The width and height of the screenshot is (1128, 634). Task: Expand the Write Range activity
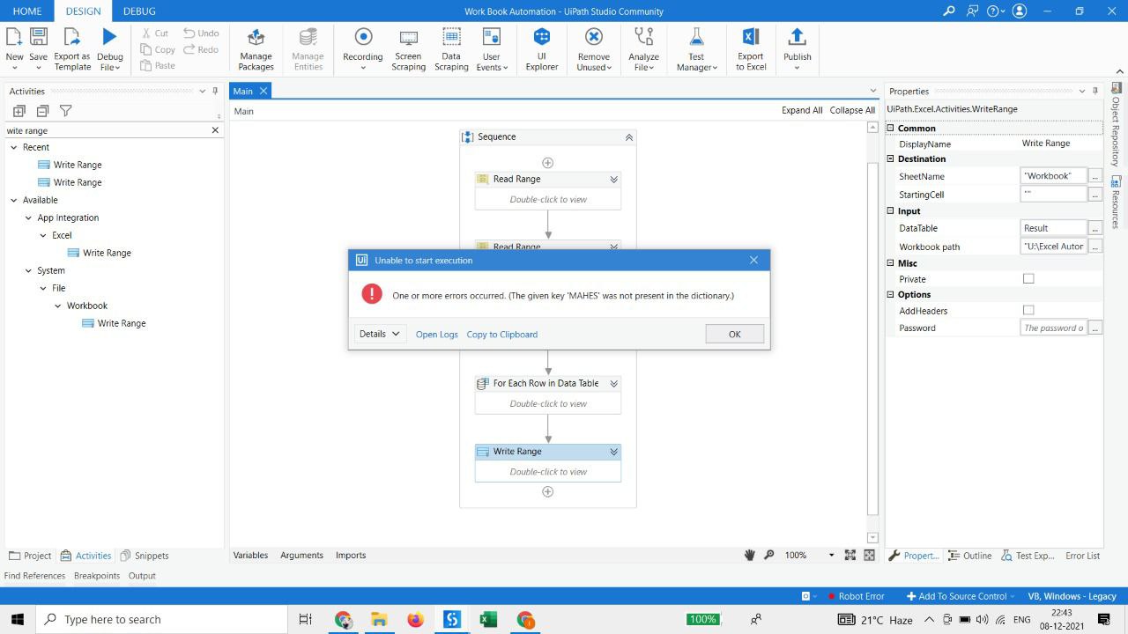(x=614, y=452)
